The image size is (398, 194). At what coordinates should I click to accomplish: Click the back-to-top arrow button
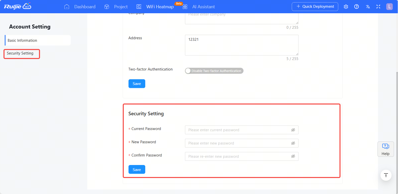pyautogui.click(x=386, y=175)
